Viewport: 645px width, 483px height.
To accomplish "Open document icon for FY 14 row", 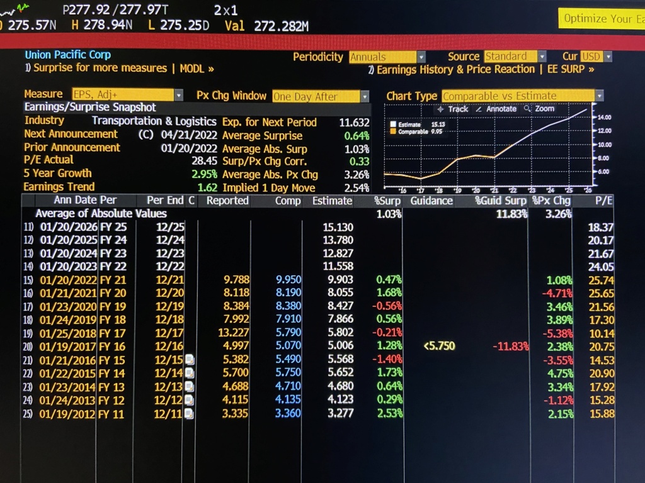I will pos(190,373).
